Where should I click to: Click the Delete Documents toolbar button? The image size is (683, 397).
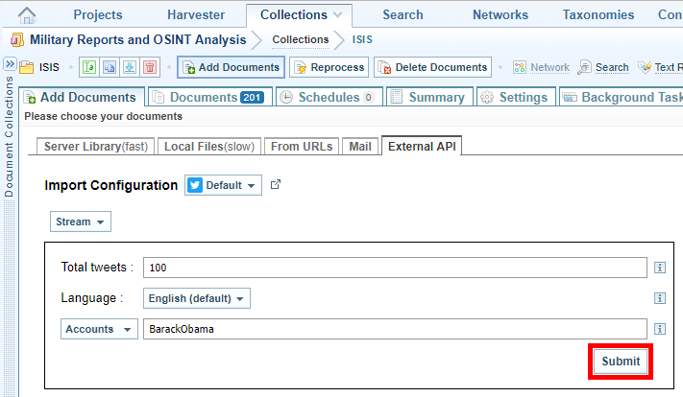point(432,67)
